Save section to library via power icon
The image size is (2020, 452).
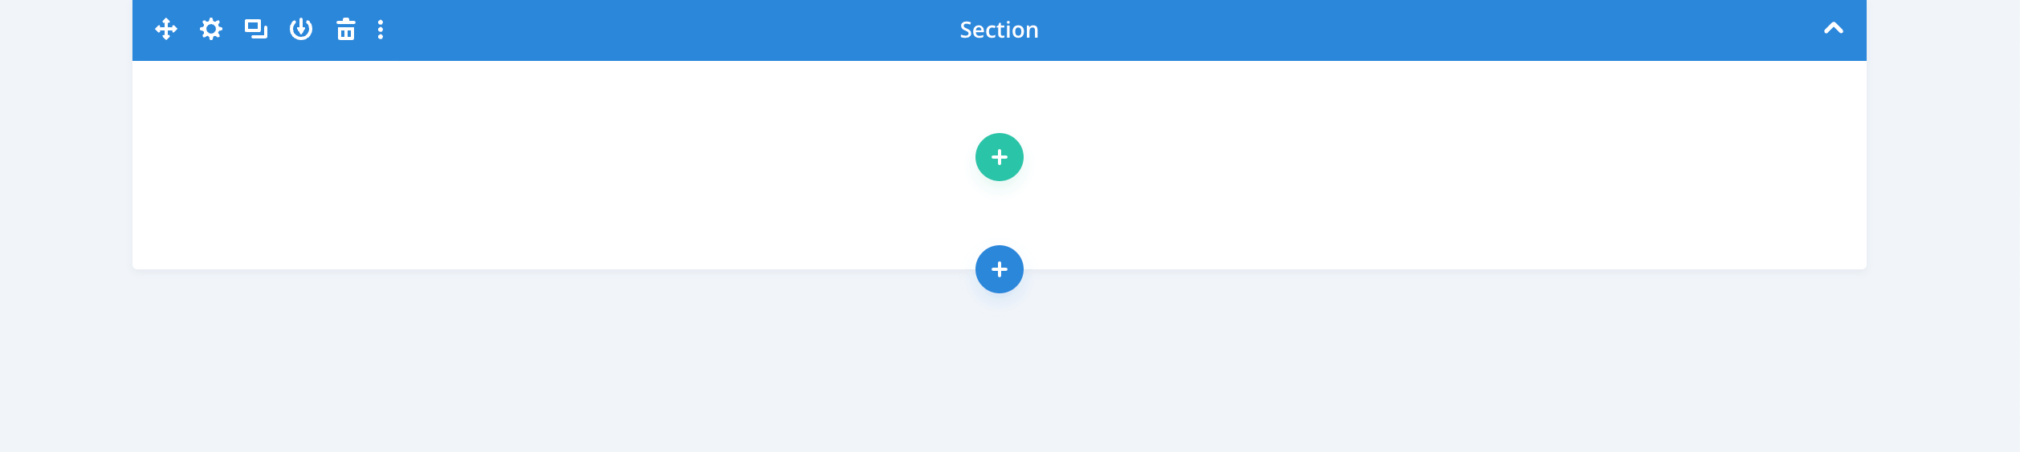coord(301,30)
